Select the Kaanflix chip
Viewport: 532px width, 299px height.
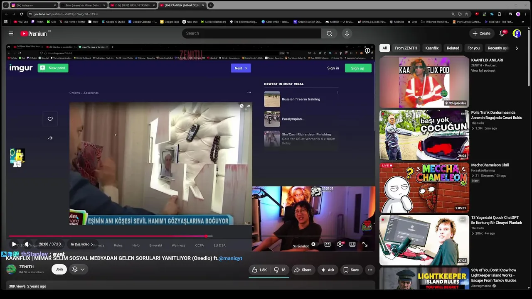click(432, 48)
